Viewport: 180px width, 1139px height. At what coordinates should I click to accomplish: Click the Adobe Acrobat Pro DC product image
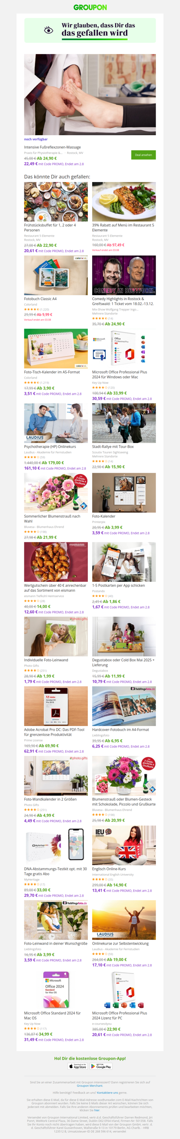56,706
